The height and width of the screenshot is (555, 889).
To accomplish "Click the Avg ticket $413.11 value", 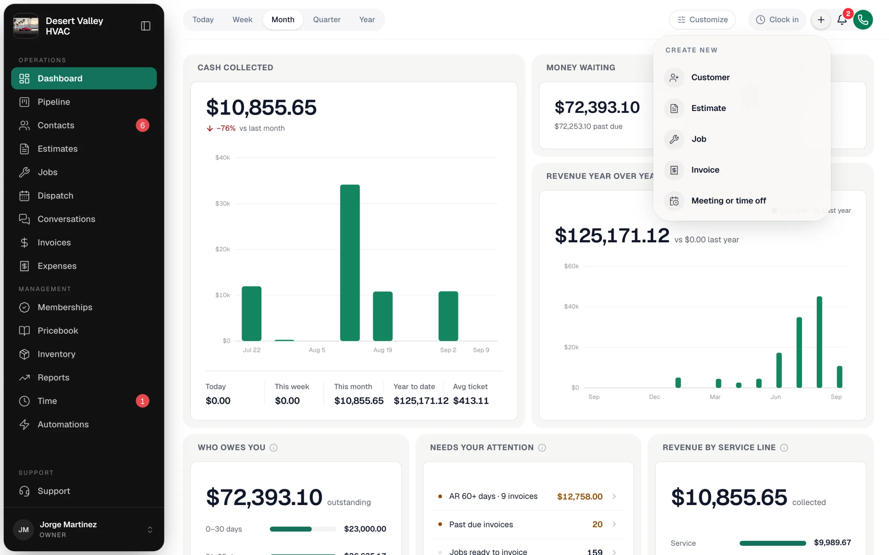I will (x=470, y=401).
